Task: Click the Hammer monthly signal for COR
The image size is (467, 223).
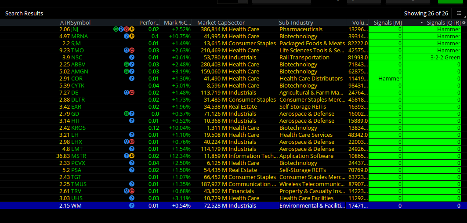Action: point(390,78)
